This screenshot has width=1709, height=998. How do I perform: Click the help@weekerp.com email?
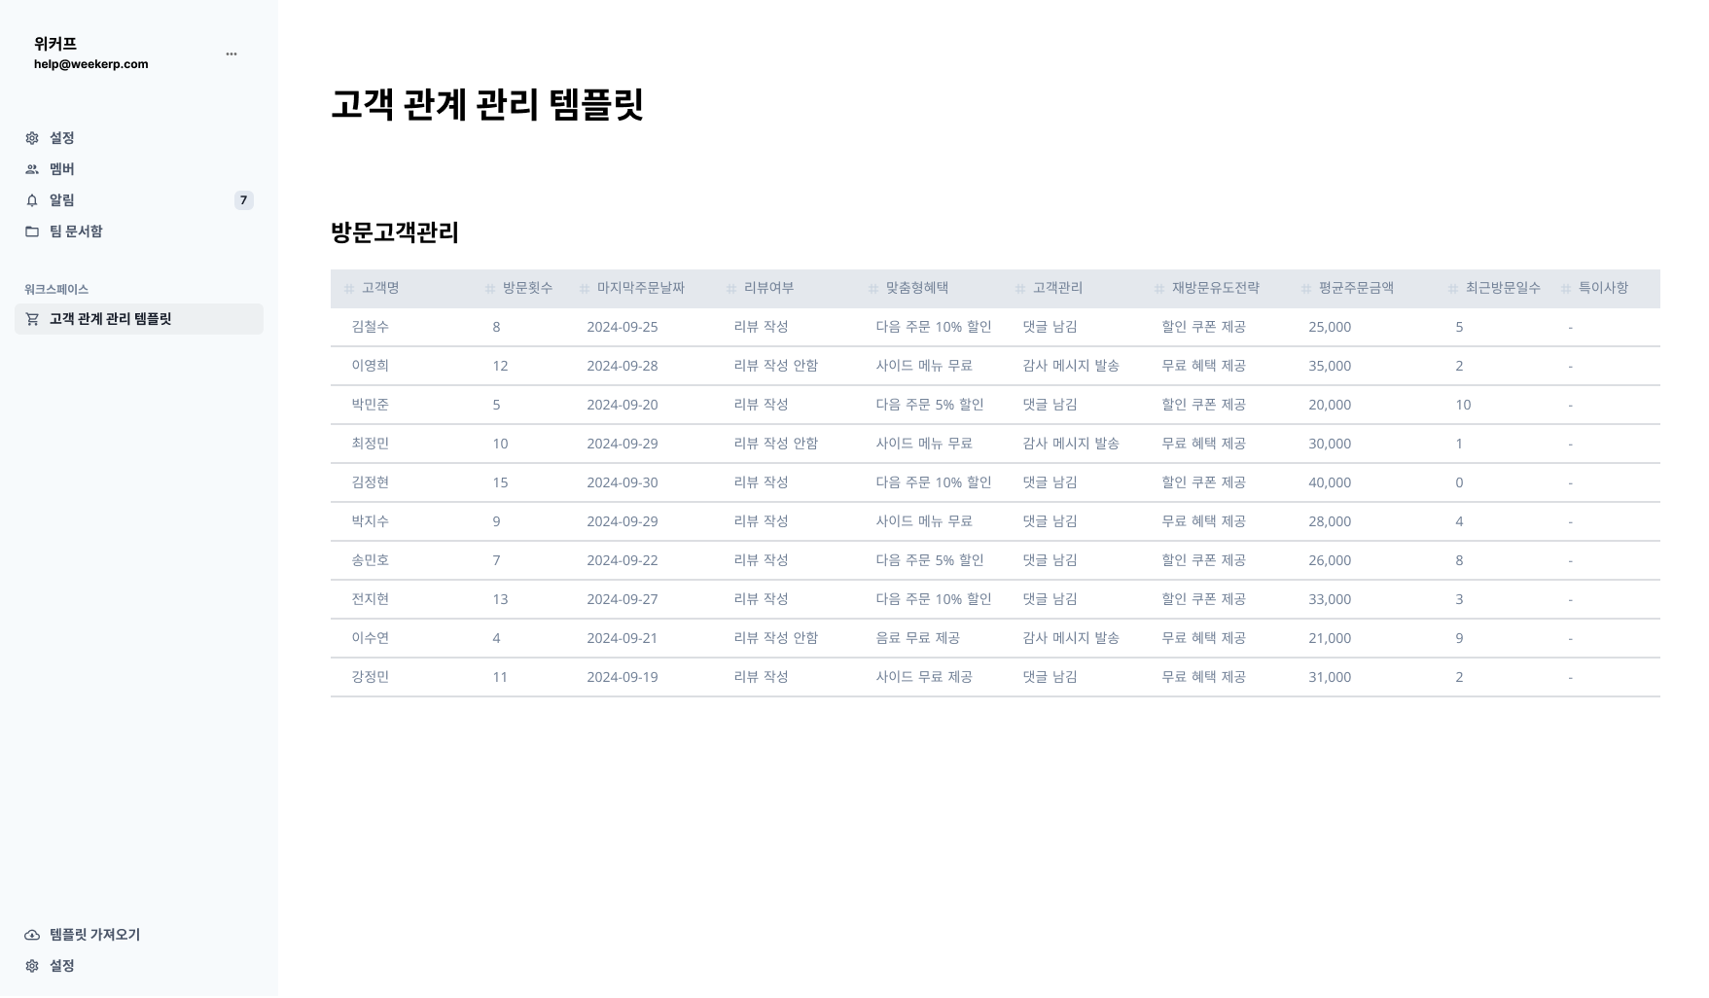coord(91,64)
